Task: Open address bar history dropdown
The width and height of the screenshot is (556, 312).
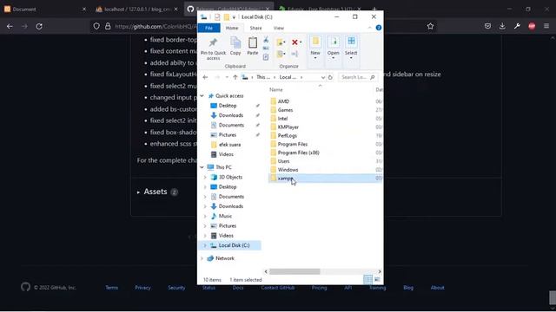Action: (x=322, y=77)
